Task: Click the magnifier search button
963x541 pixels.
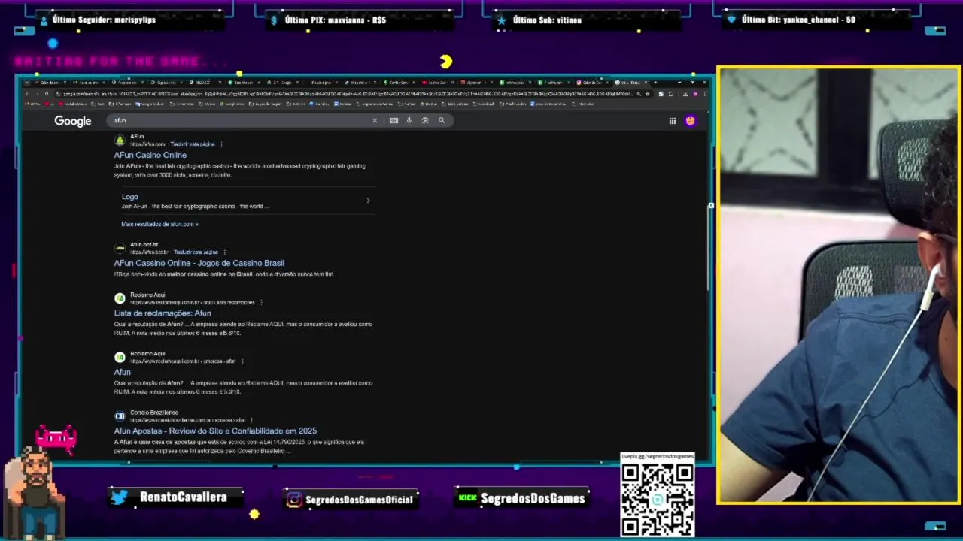Action: 442,120
